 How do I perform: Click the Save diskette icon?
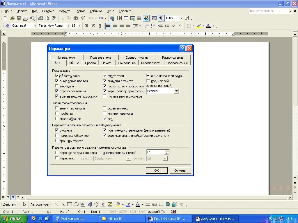pyautogui.click(x=19, y=18)
